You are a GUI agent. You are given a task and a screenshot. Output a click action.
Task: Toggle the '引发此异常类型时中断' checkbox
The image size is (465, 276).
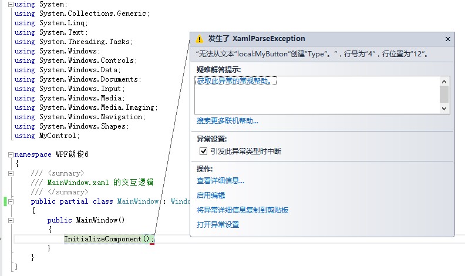click(x=203, y=151)
